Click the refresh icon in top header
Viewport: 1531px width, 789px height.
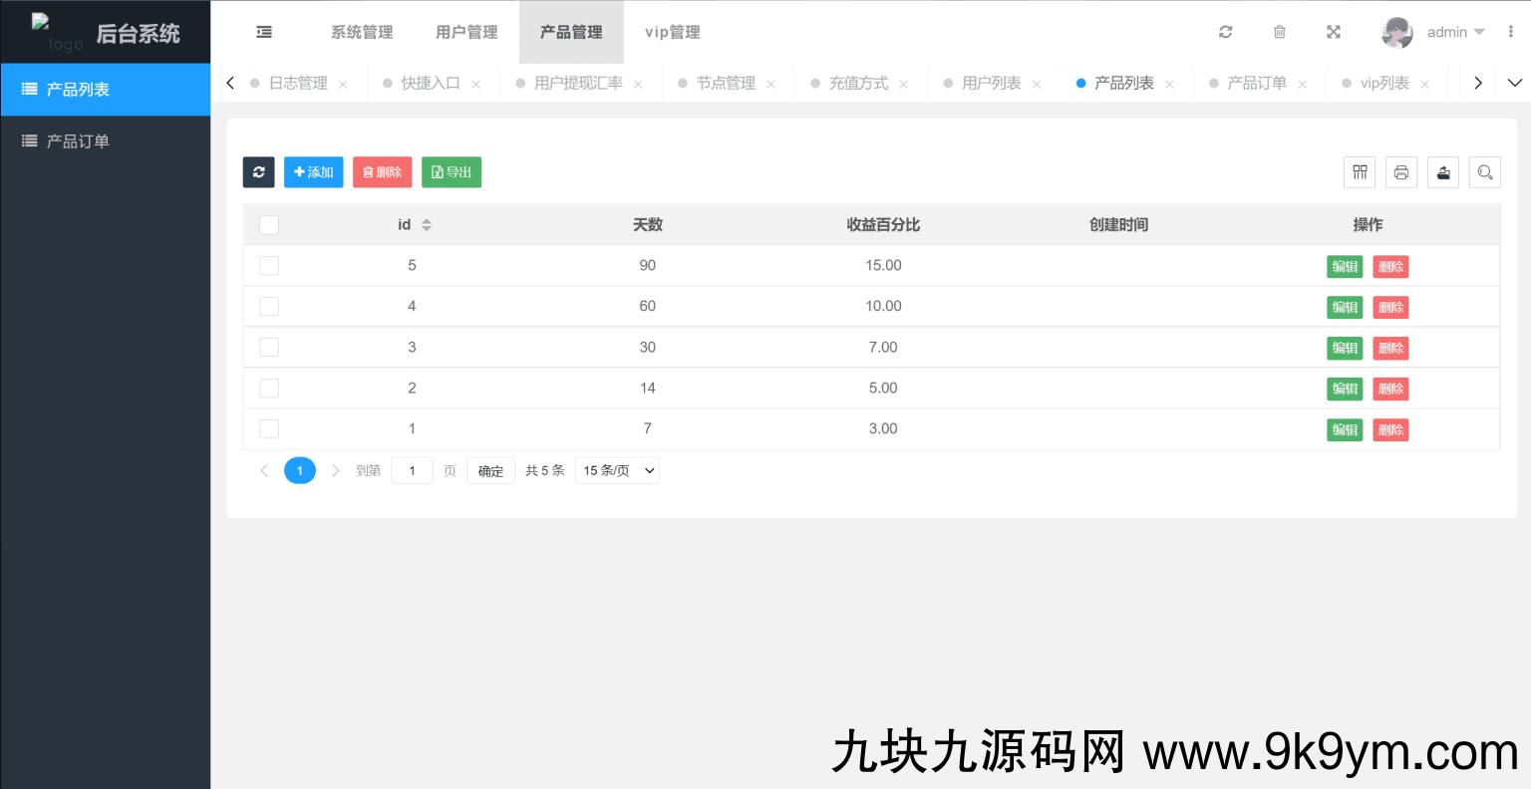pyautogui.click(x=1225, y=32)
